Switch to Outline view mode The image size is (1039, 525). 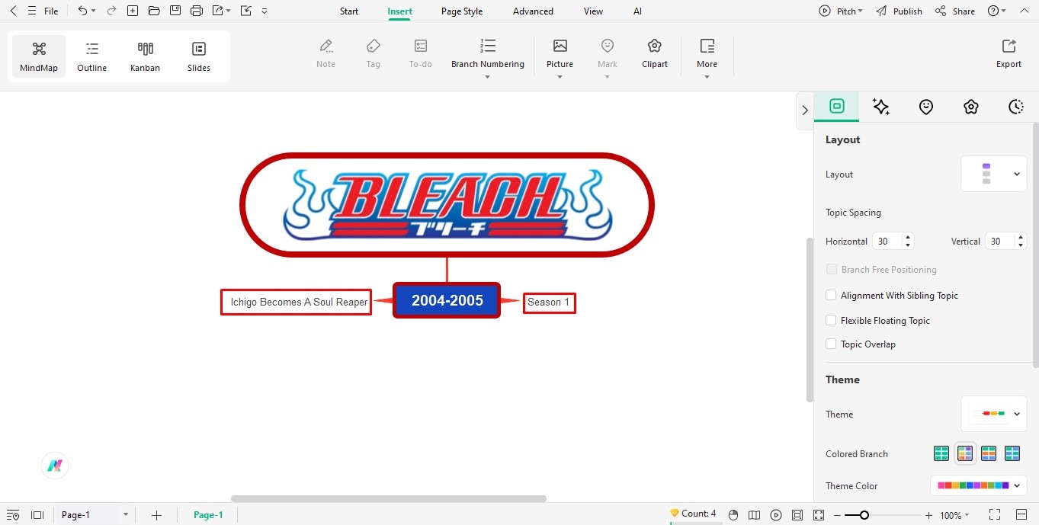click(92, 56)
